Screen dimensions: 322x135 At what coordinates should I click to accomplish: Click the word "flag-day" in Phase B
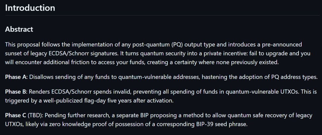click(x=95, y=101)
